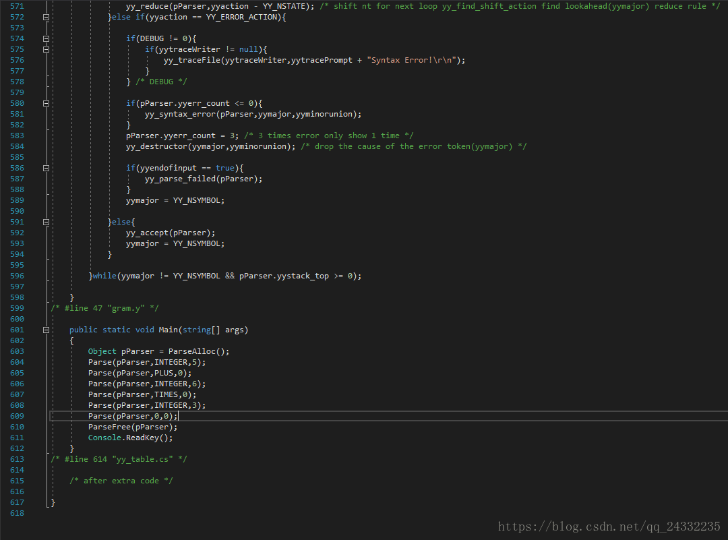Collapse the yyendofinput if block
This screenshot has height=540, width=728.
46,168
